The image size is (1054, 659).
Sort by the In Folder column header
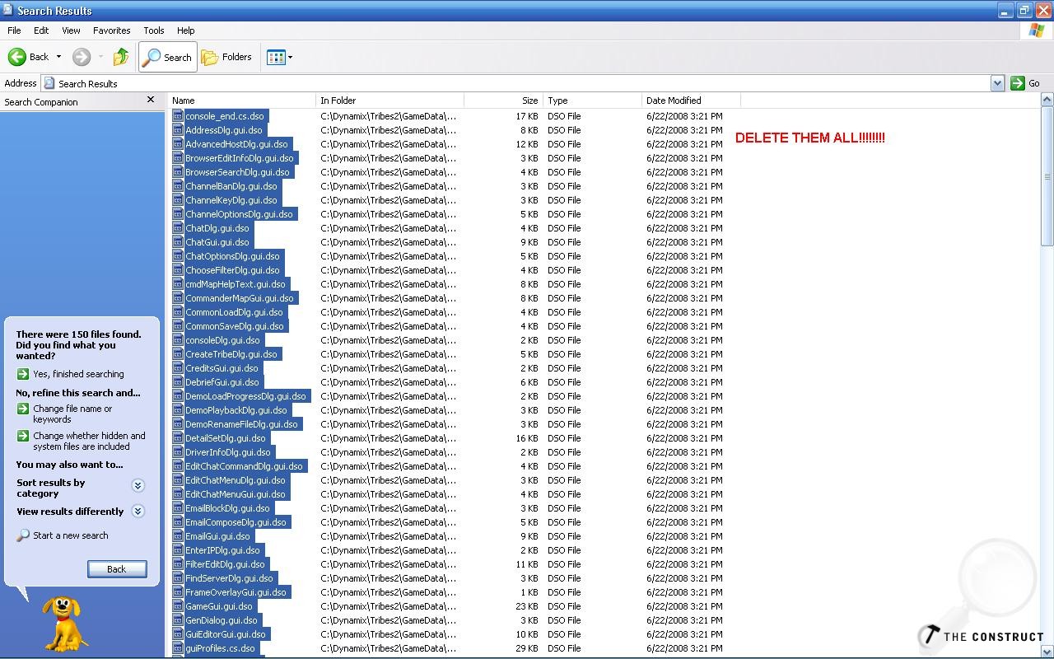point(389,100)
